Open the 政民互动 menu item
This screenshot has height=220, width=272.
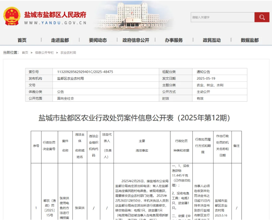(212, 40)
